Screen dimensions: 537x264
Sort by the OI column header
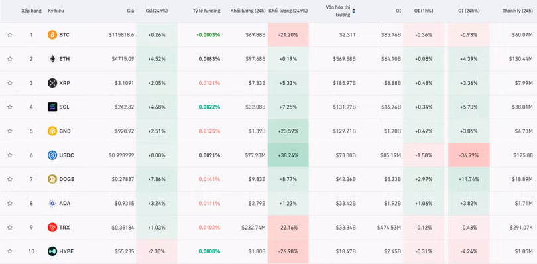point(398,11)
